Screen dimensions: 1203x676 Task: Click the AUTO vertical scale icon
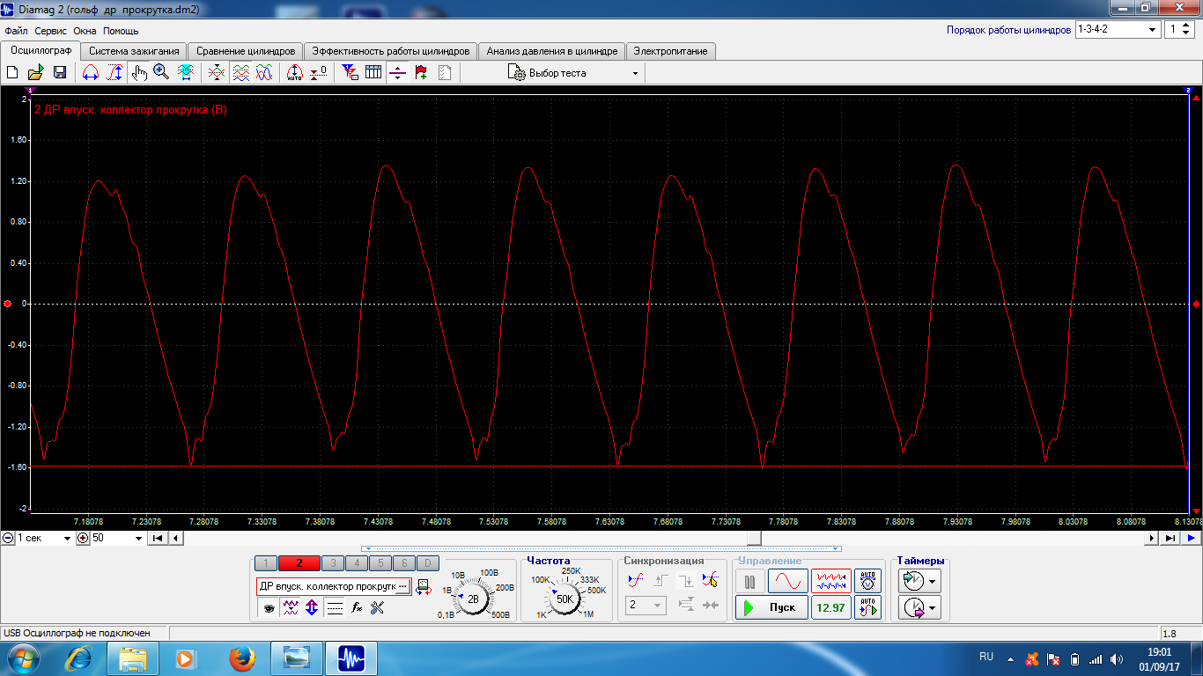click(x=295, y=73)
